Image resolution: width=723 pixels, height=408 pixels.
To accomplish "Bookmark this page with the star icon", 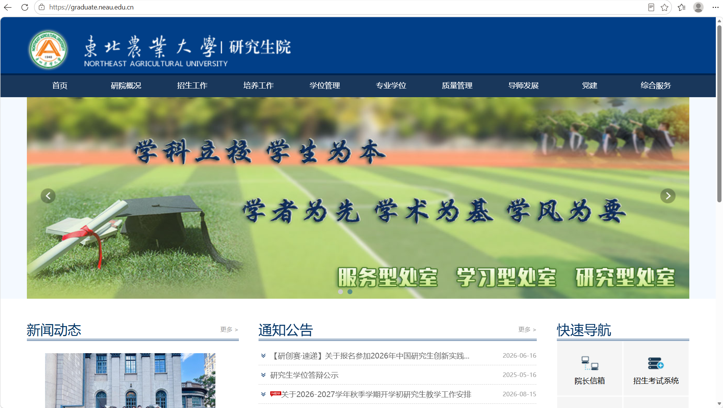I will pyautogui.click(x=664, y=7).
